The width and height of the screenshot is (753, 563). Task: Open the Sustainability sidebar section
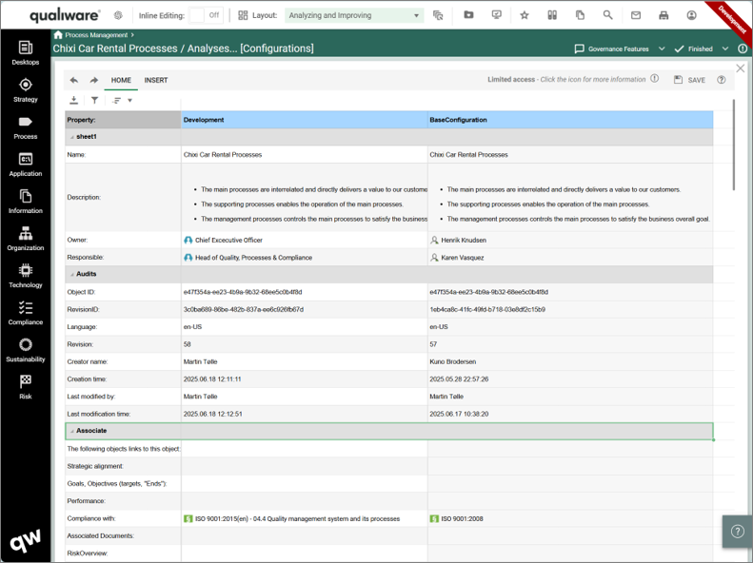pyautogui.click(x=26, y=350)
